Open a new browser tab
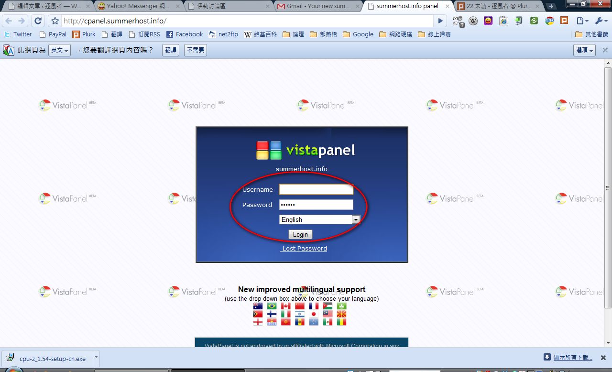 [551, 7]
